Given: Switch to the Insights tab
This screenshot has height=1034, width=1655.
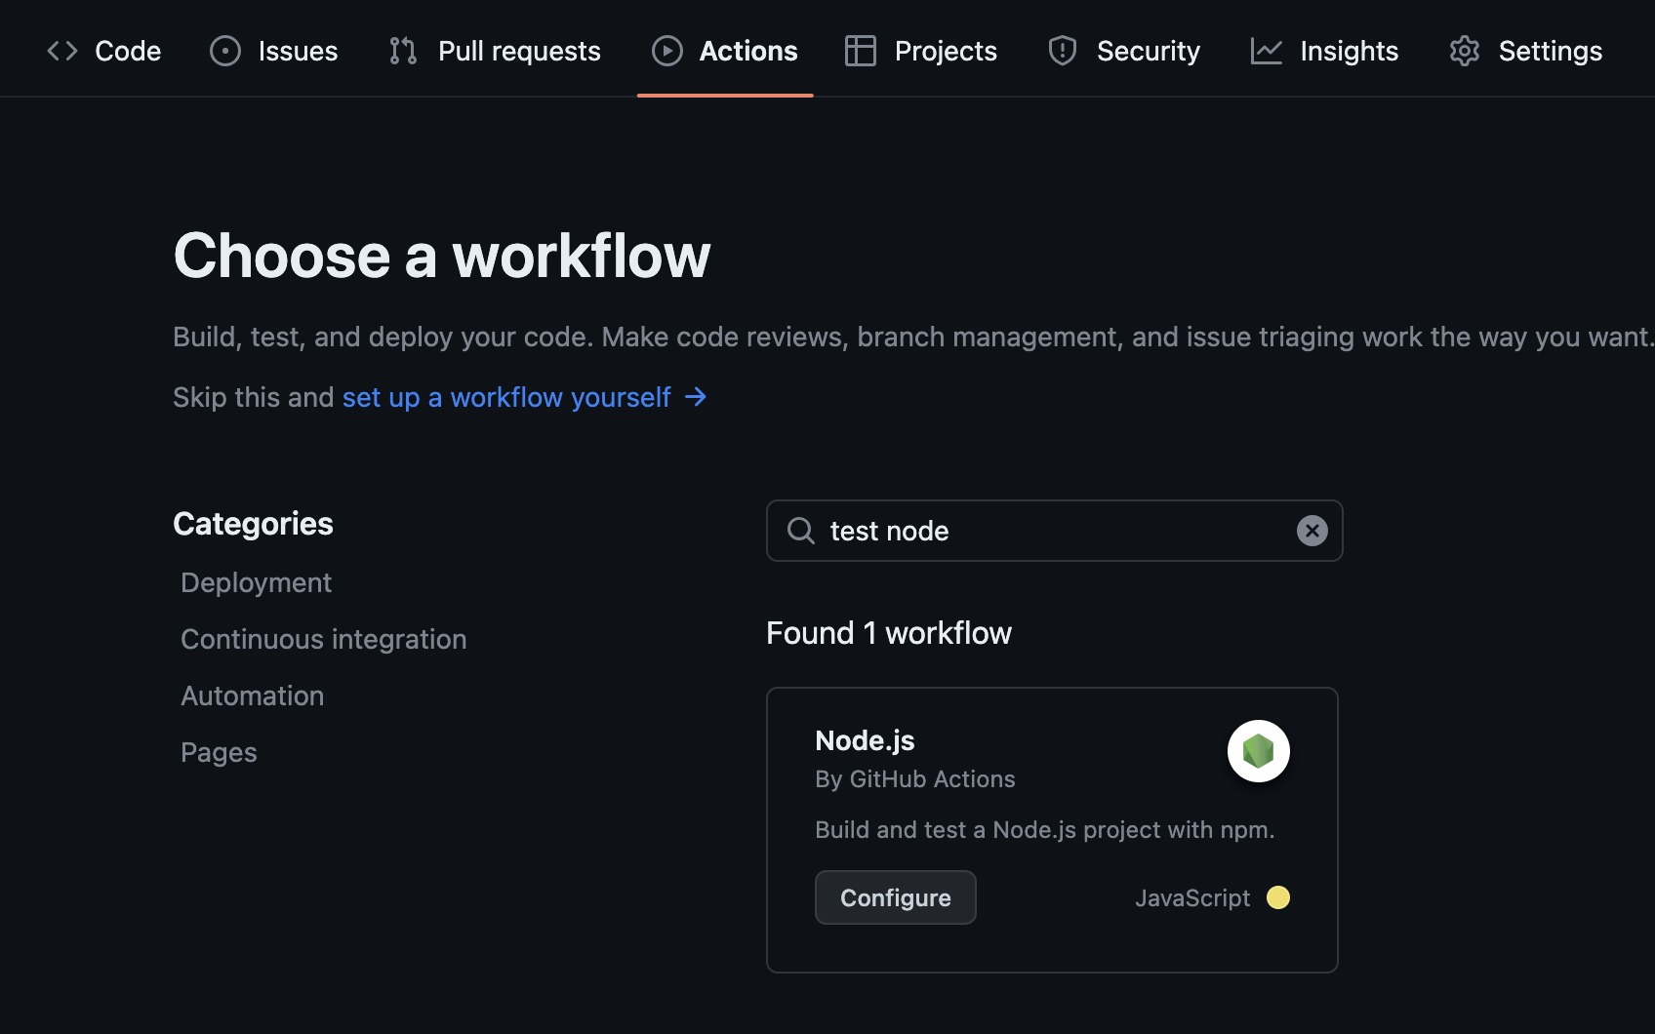Looking at the screenshot, I should click(1348, 50).
